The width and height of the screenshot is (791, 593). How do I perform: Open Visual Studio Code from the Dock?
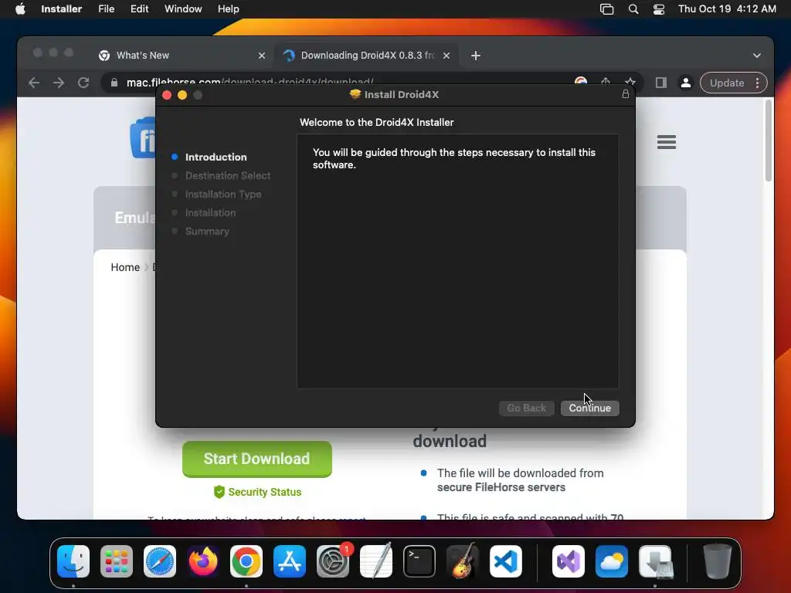(506, 561)
